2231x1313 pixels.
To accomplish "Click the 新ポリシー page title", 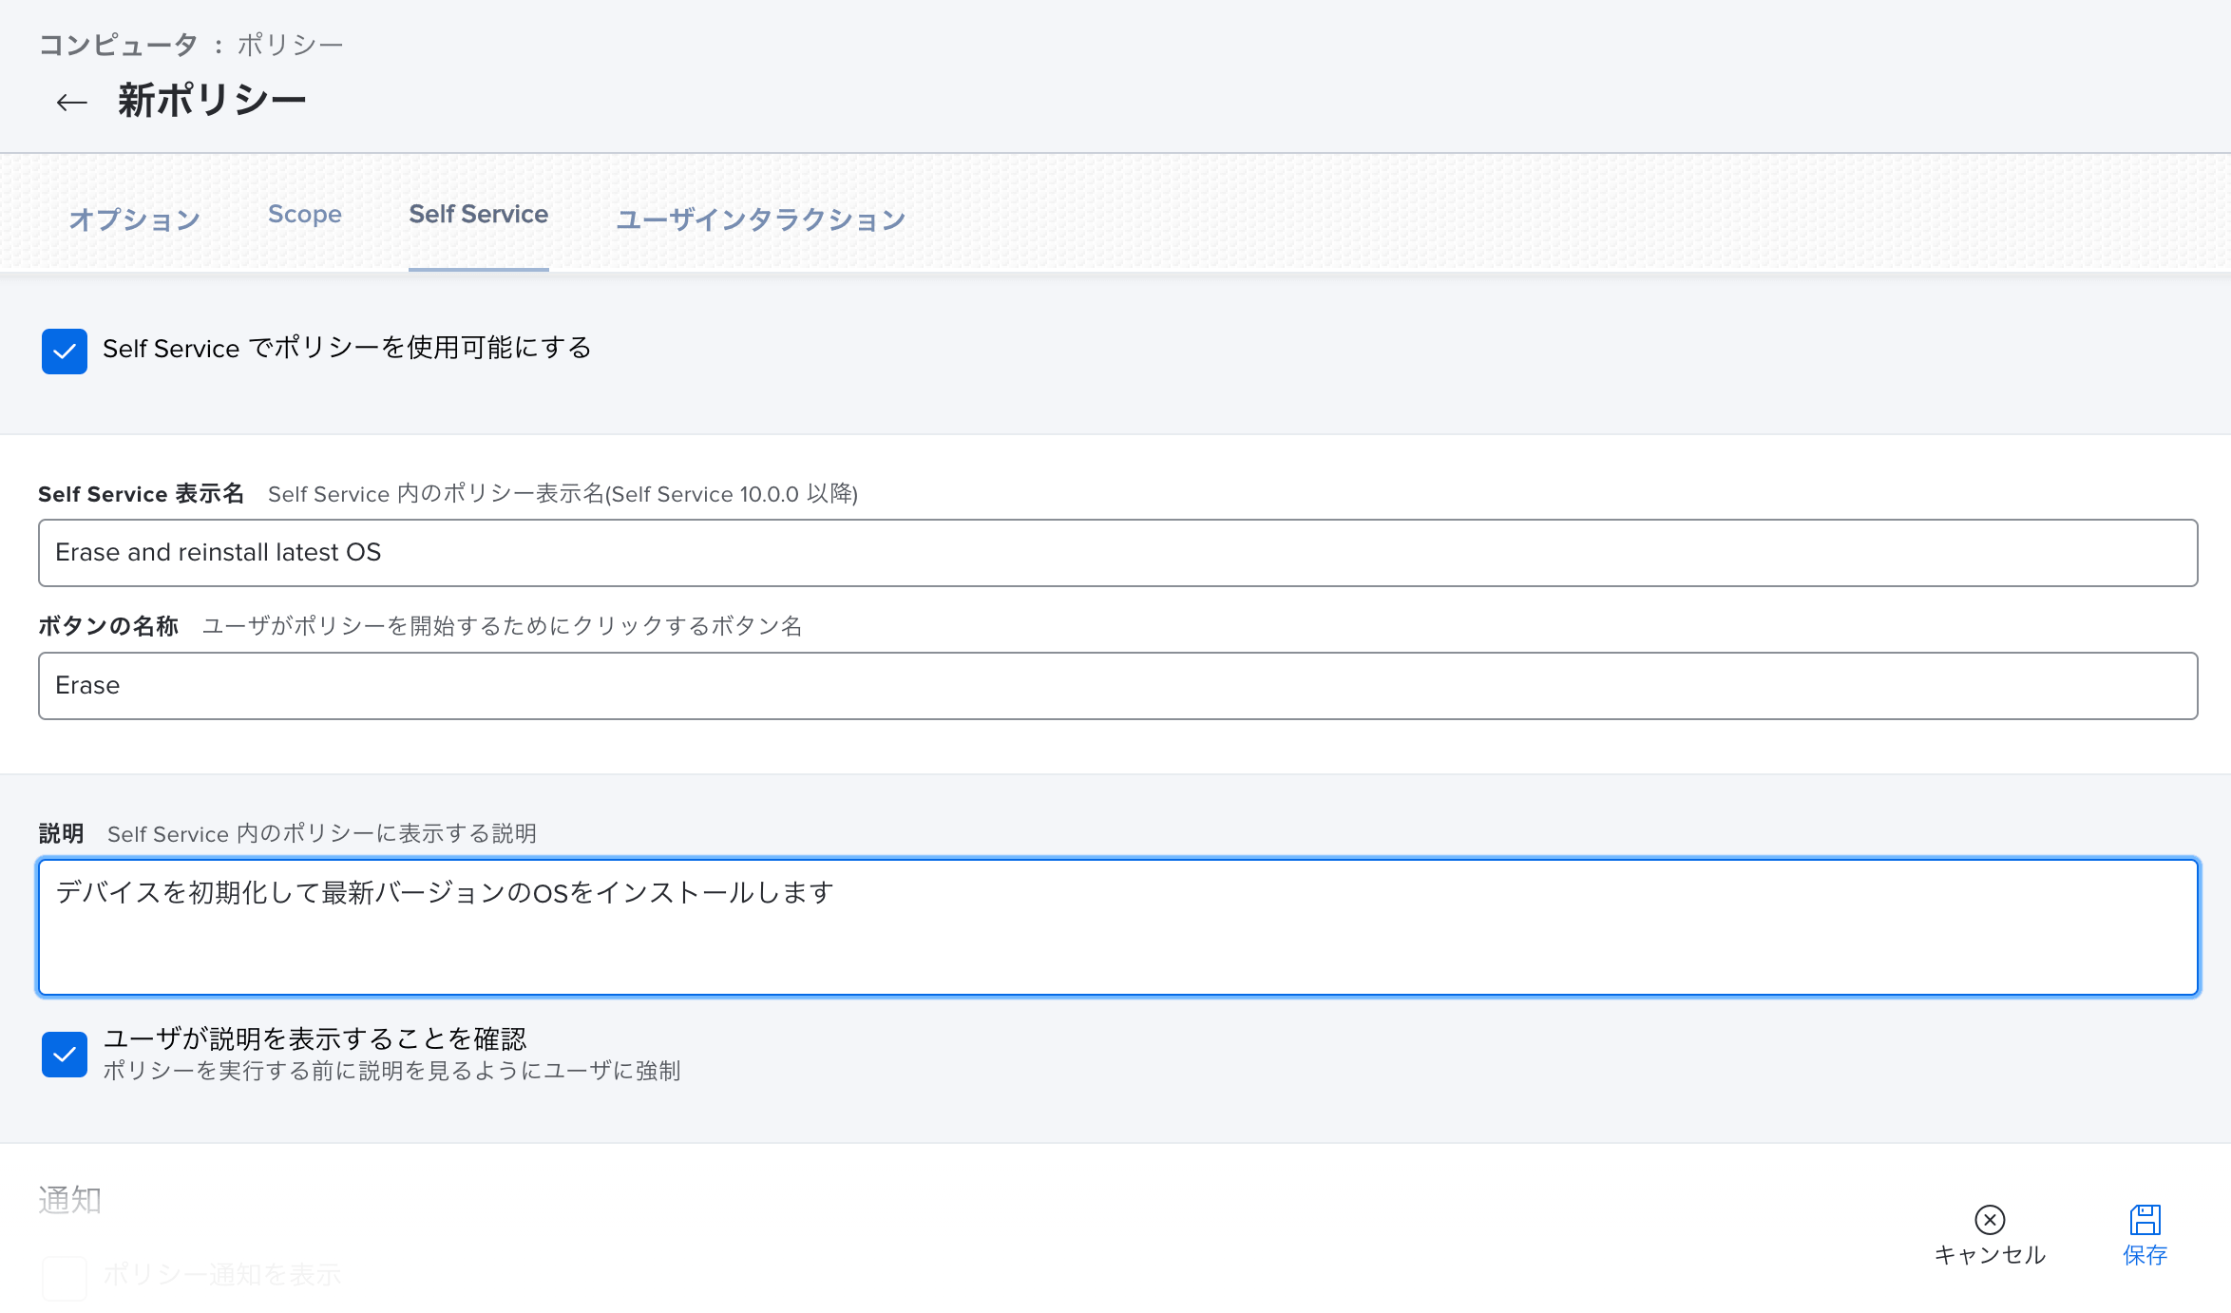I will 212,100.
